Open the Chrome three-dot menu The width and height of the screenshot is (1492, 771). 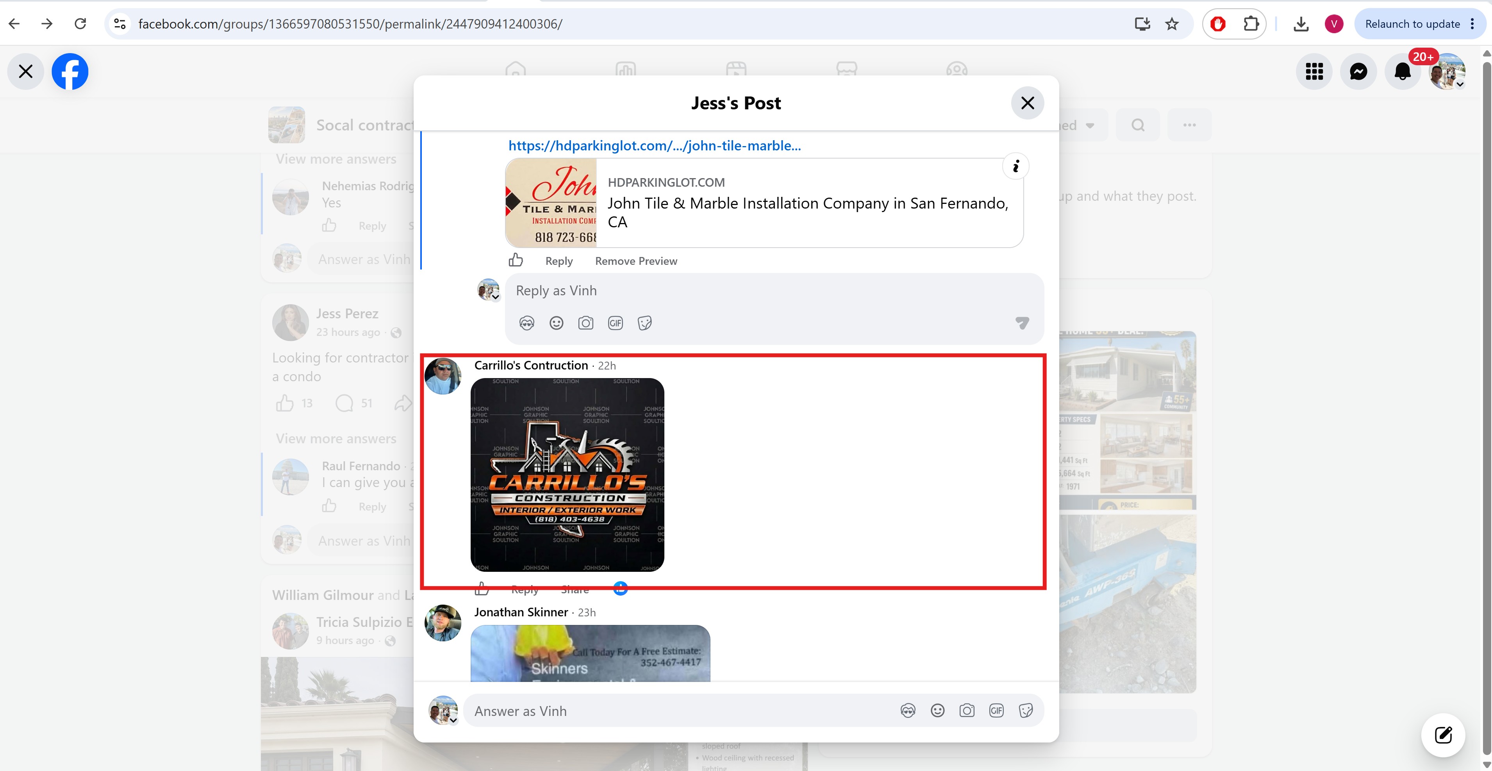1472,24
